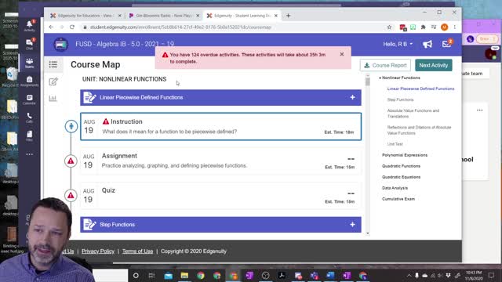Download the Course Report

pos(385,65)
